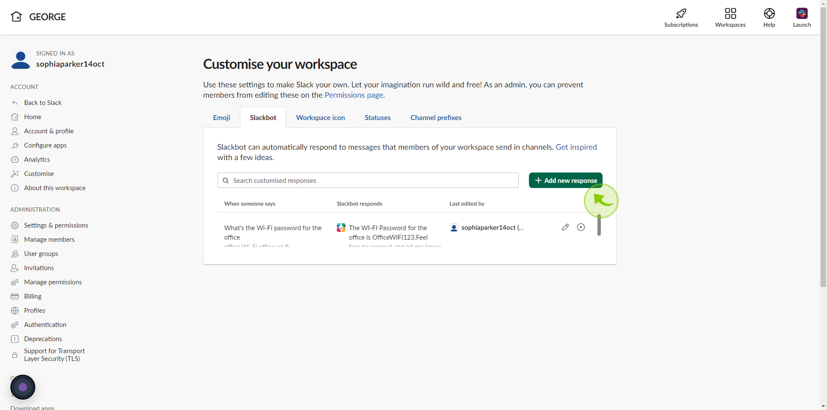827x410 pixels.
Task: Click the sophiaparker14oct avatar in sidebar
Action: [x=21, y=59]
